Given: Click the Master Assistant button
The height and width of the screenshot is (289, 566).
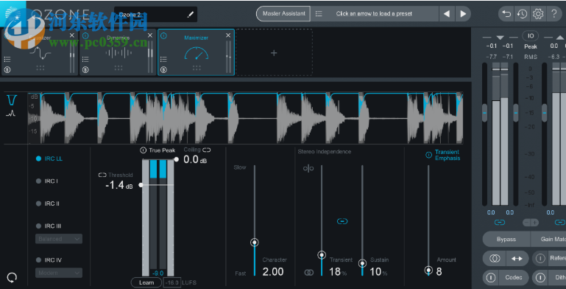Looking at the screenshot, I should click(283, 14).
